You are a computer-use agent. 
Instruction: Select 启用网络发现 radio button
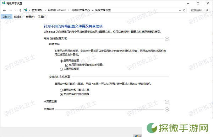(61, 61)
